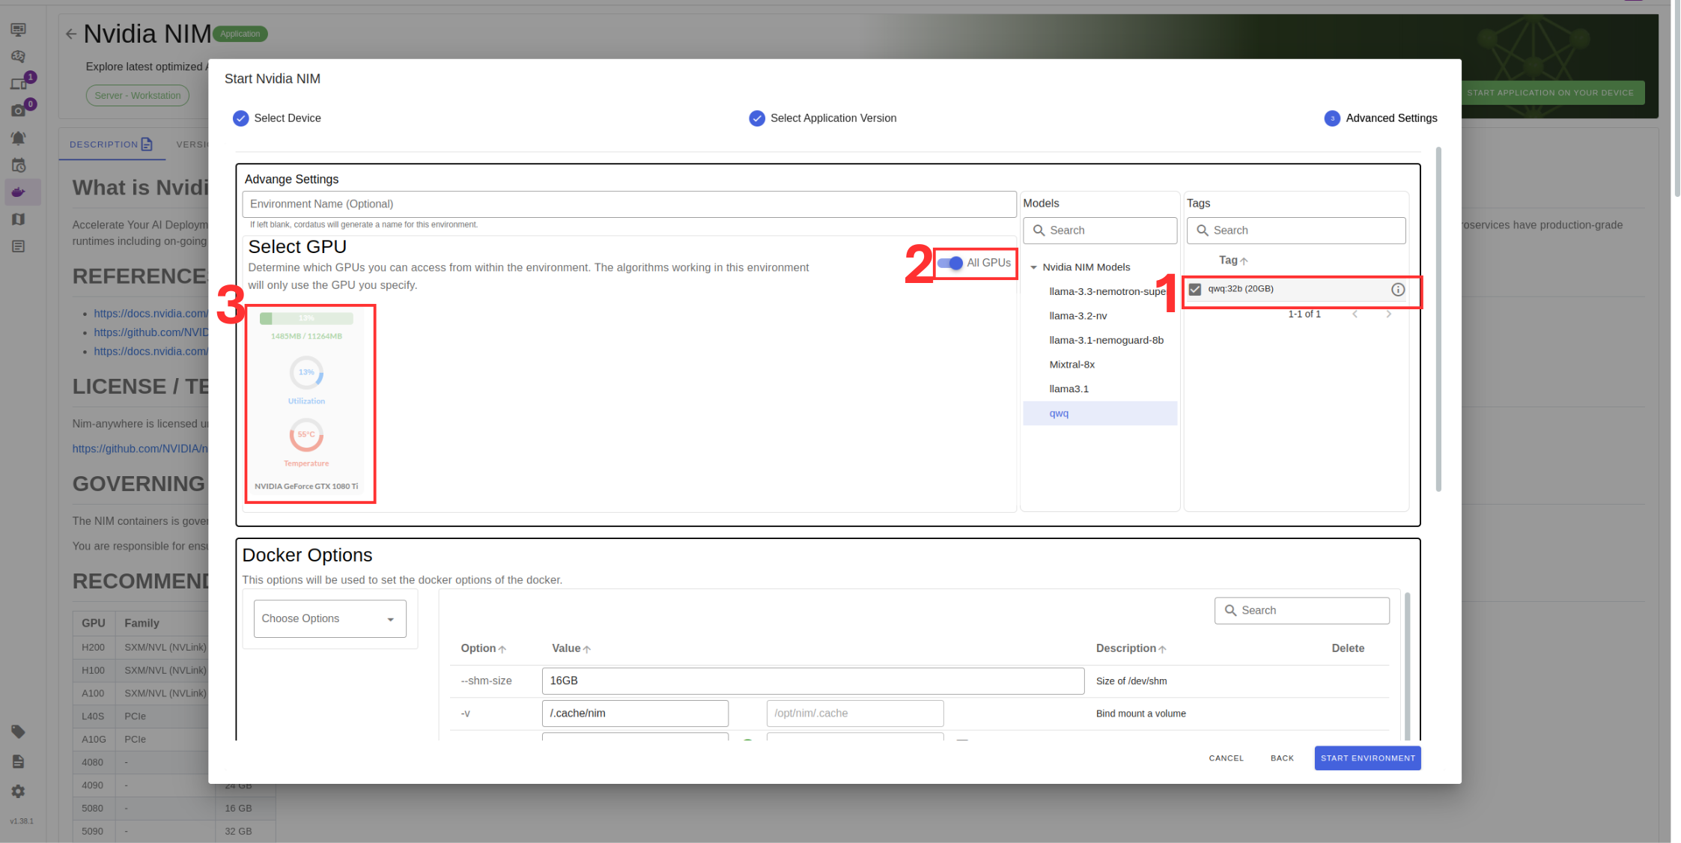Image resolution: width=1681 pixels, height=843 pixels.
Task: Click the --shm-size value field 16GB
Action: pos(813,681)
